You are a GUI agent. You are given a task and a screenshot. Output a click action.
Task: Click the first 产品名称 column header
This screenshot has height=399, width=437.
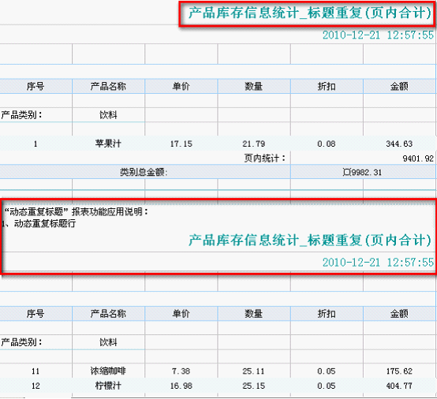click(x=108, y=87)
